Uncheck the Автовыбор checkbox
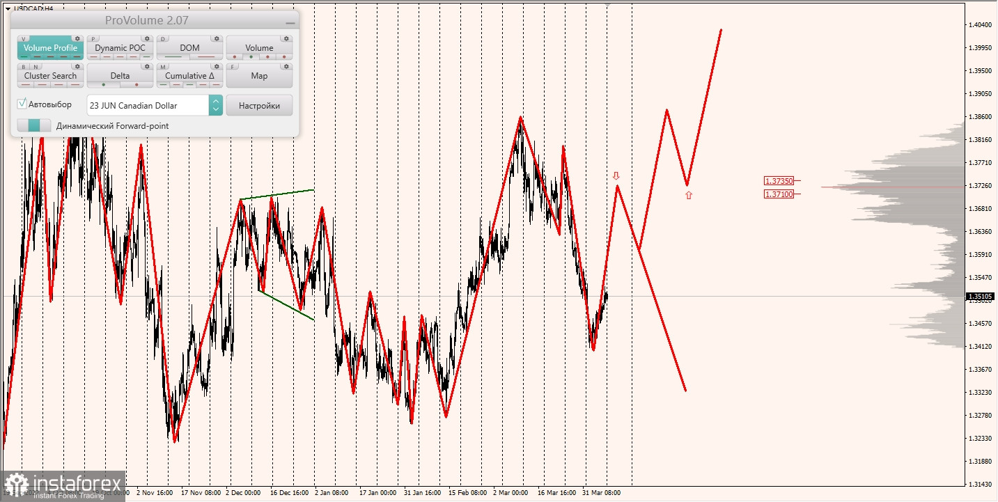The width and height of the screenshot is (998, 502). pos(22,104)
